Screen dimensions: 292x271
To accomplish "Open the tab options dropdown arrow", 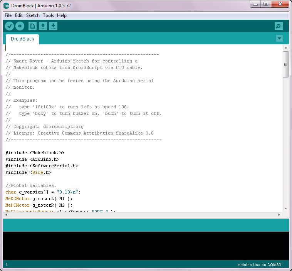I will 279,39.
